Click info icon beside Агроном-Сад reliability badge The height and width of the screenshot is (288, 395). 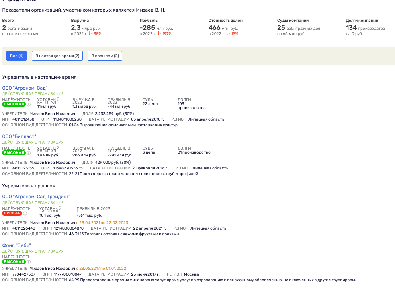click(x=29, y=105)
